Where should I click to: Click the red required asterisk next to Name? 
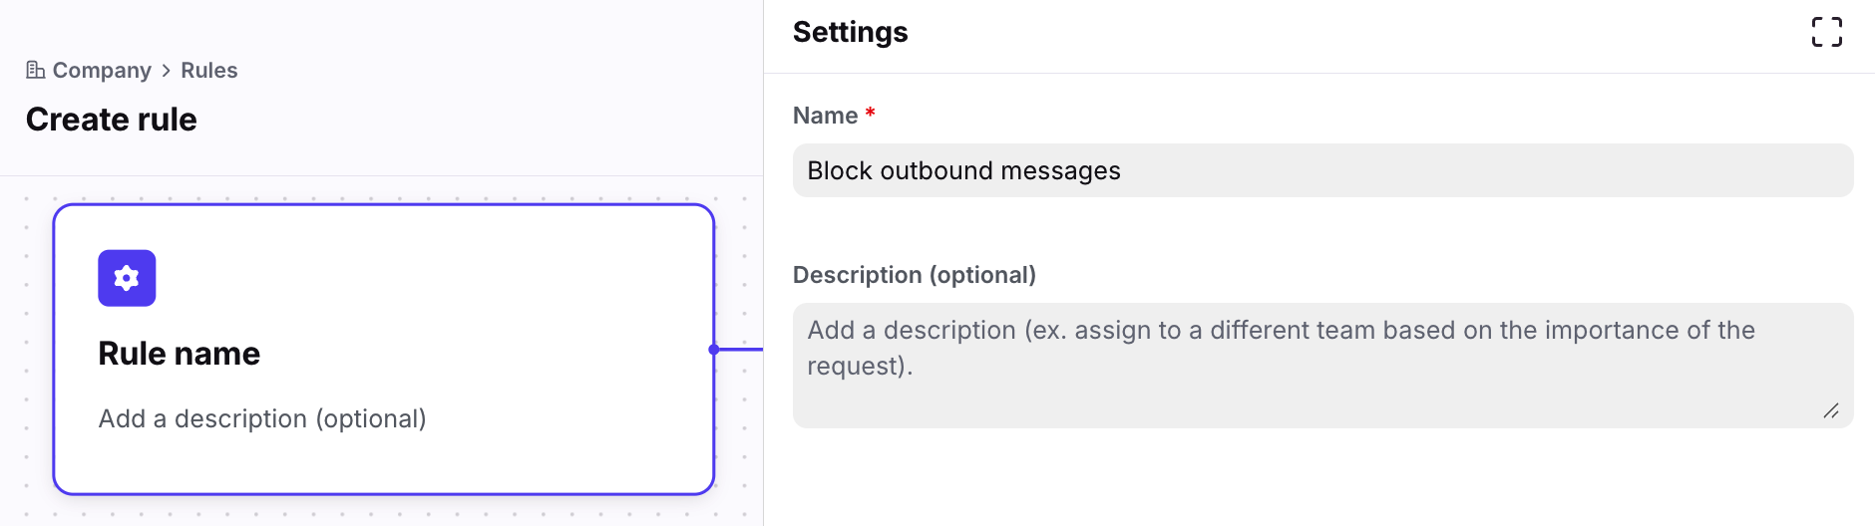pos(871,114)
